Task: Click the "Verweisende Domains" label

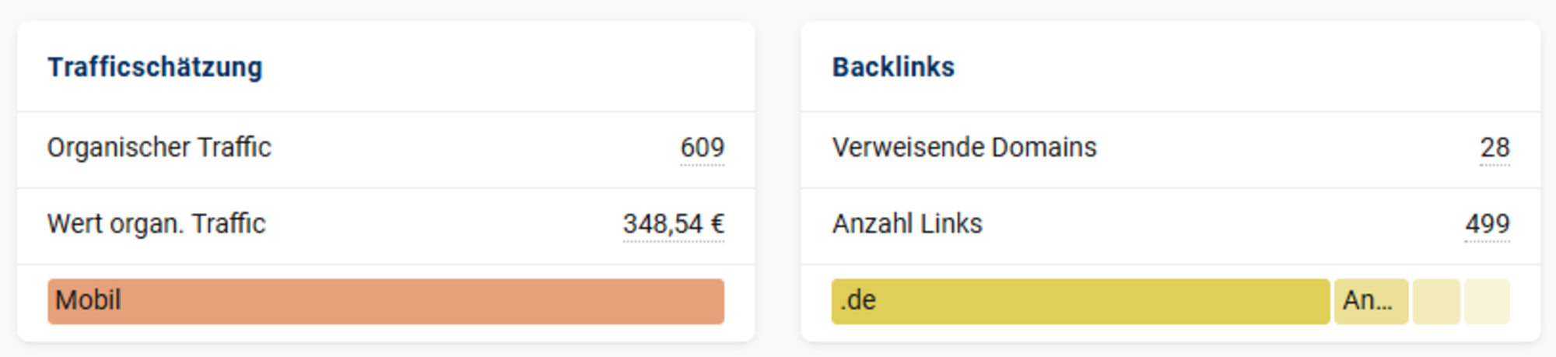Action: coord(964,148)
